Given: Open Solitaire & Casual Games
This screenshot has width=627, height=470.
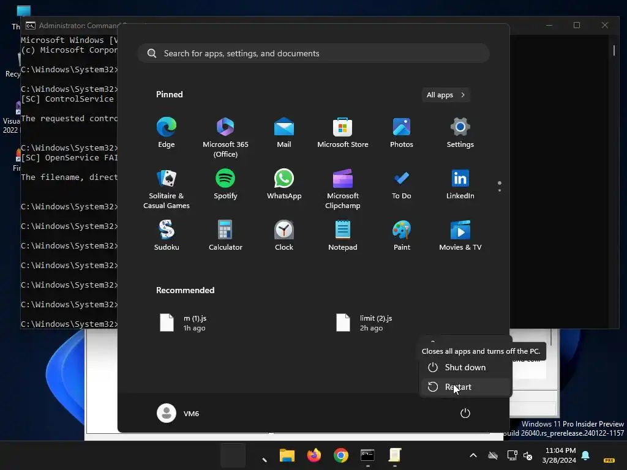Looking at the screenshot, I should 167,188.
